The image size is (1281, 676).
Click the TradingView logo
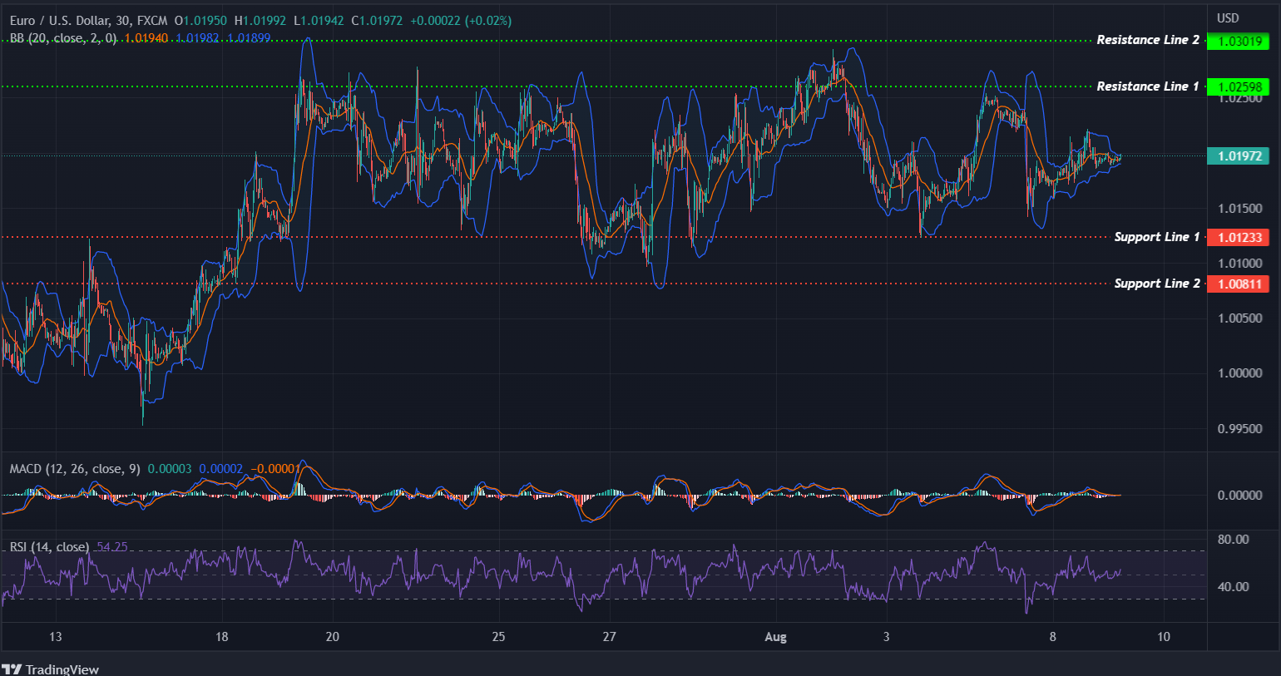click(52, 669)
